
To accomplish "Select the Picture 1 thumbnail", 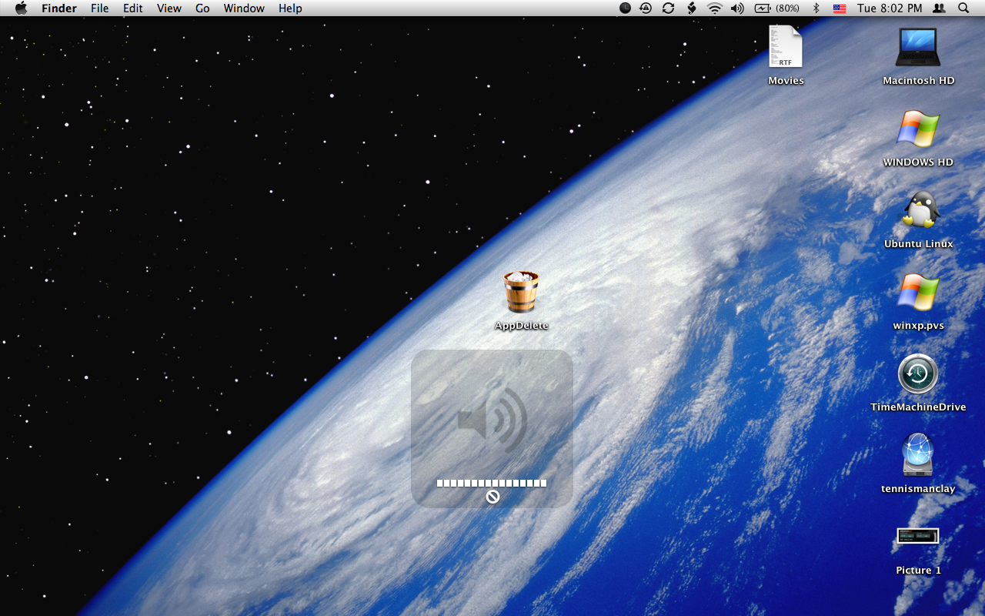I will (917, 536).
